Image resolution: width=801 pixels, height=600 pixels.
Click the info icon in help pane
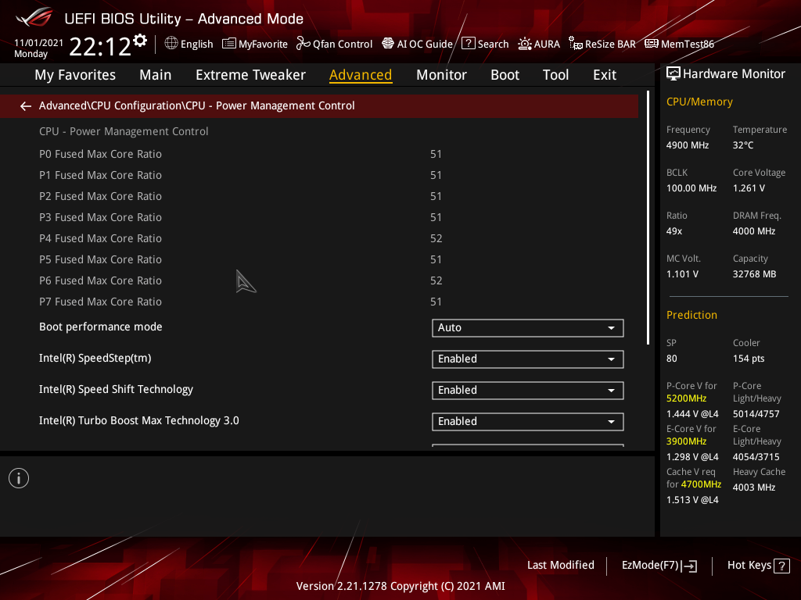(19, 478)
